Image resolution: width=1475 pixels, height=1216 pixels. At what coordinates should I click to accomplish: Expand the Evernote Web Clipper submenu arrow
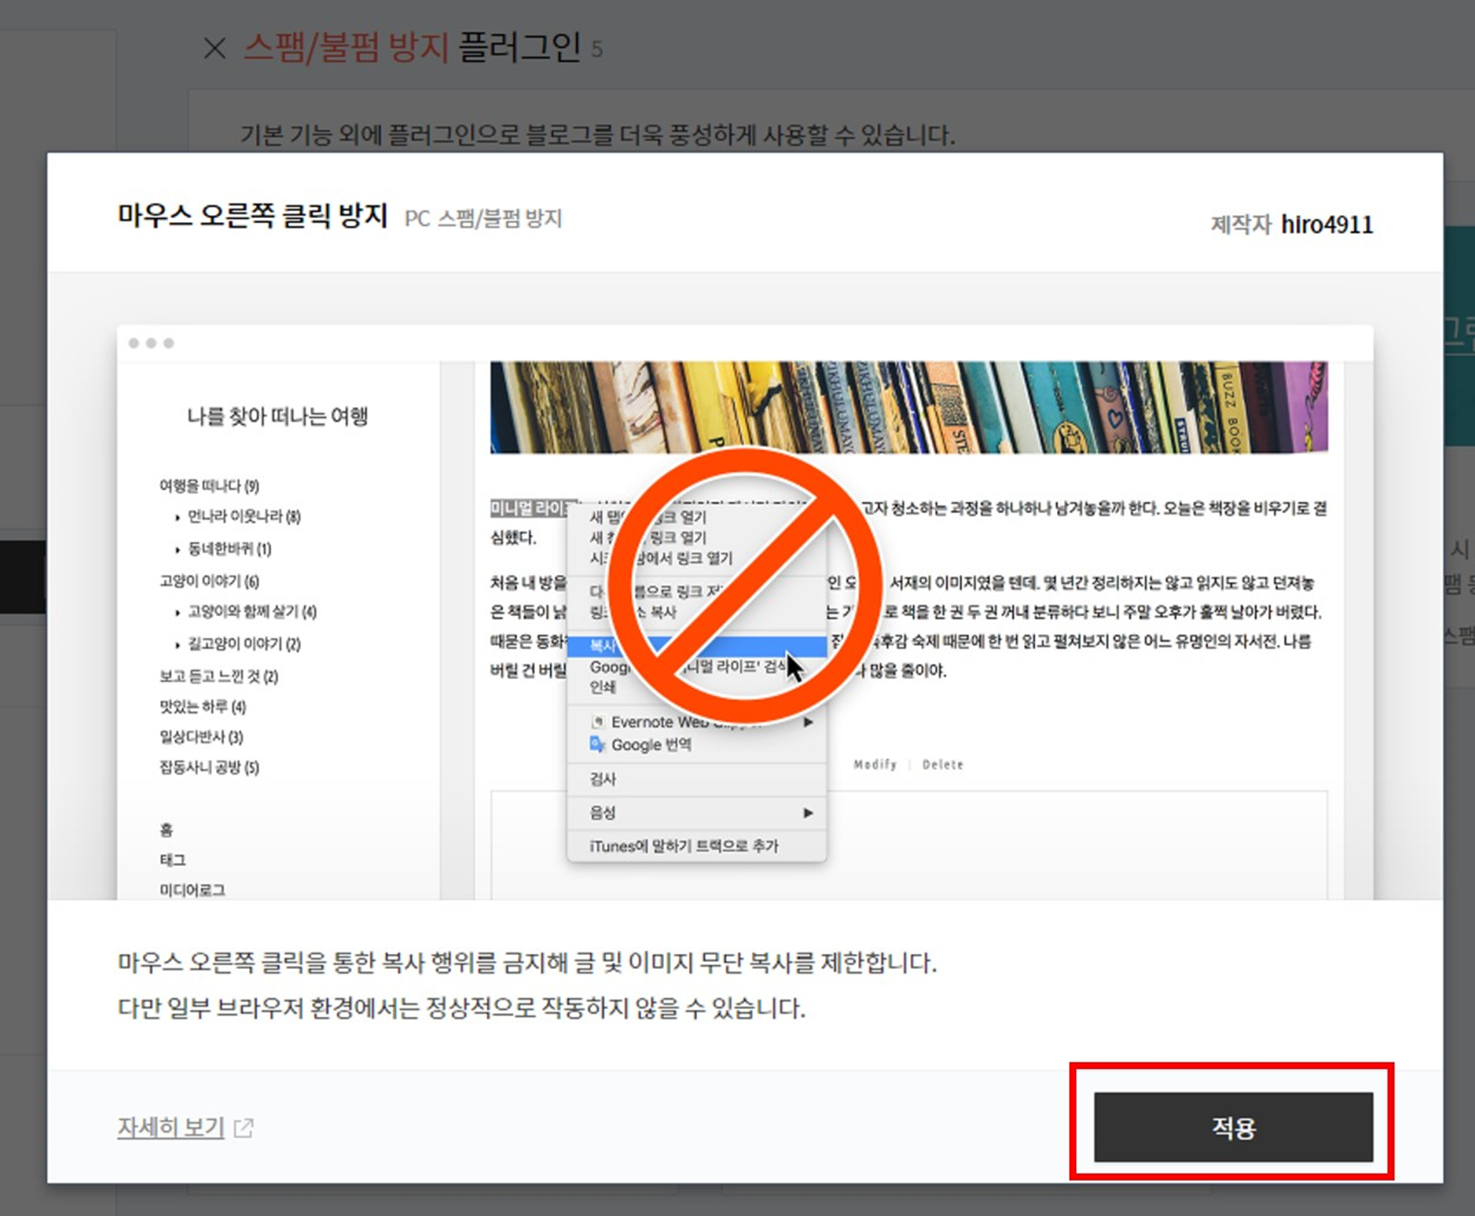809,722
